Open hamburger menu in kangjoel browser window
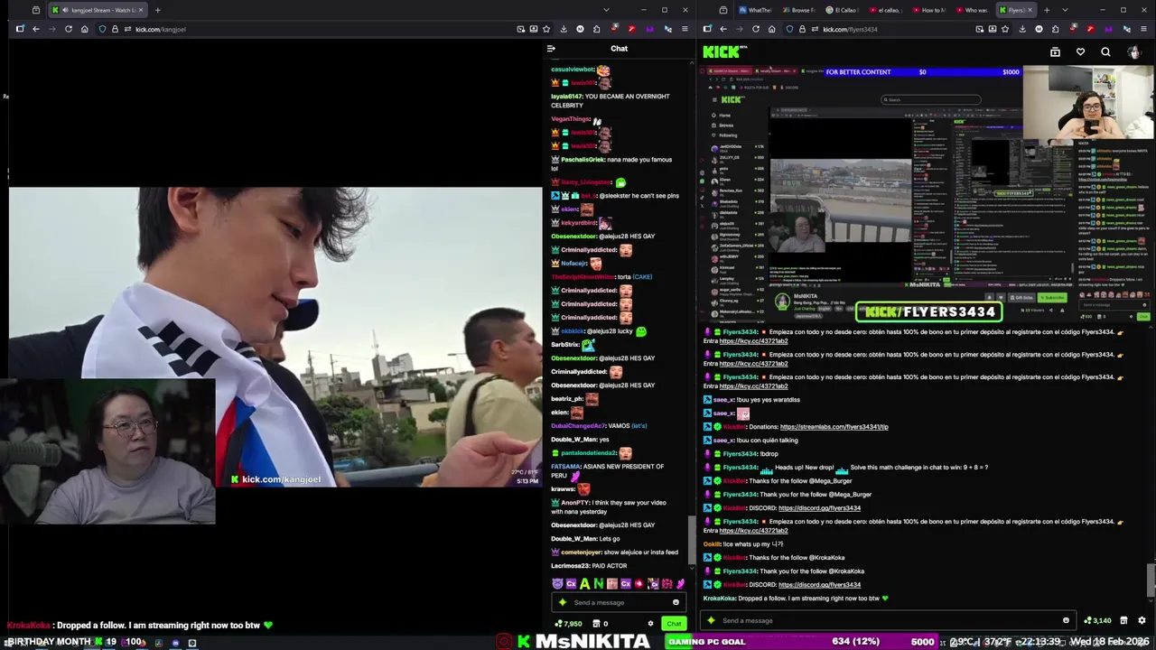 click(x=684, y=29)
